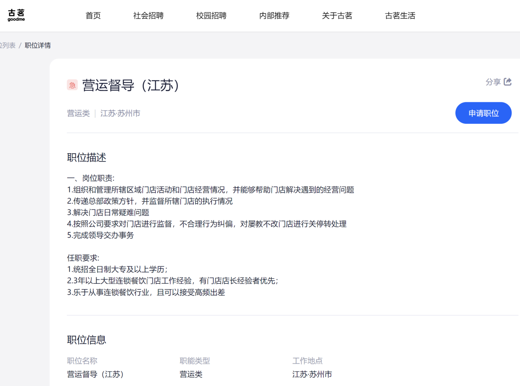The image size is (520, 386).
Task: Return to job list via breadcrumb
Action: [8, 46]
